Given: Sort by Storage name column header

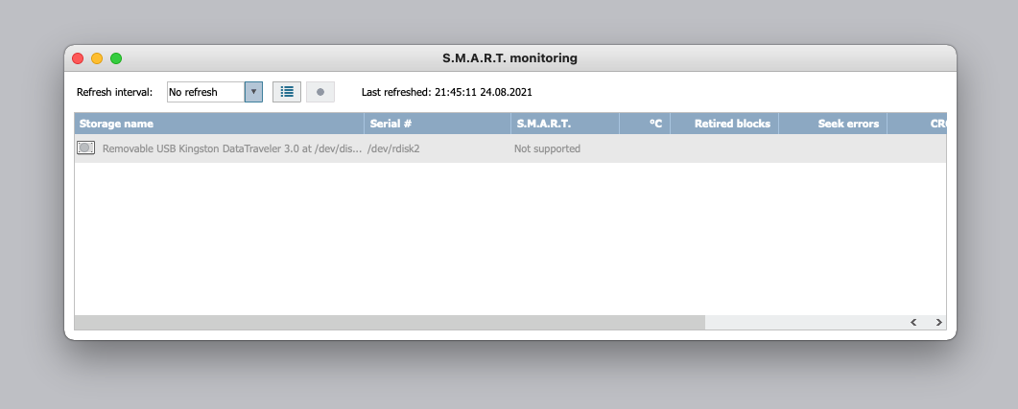Looking at the screenshot, I should pos(220,124).
